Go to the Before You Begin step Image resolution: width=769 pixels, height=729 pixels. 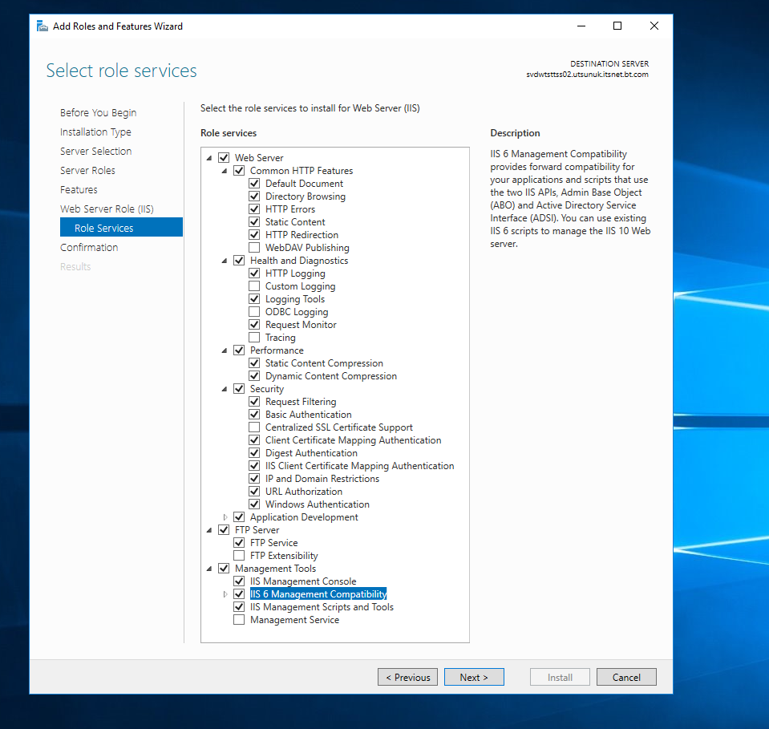tap(98, 112)
